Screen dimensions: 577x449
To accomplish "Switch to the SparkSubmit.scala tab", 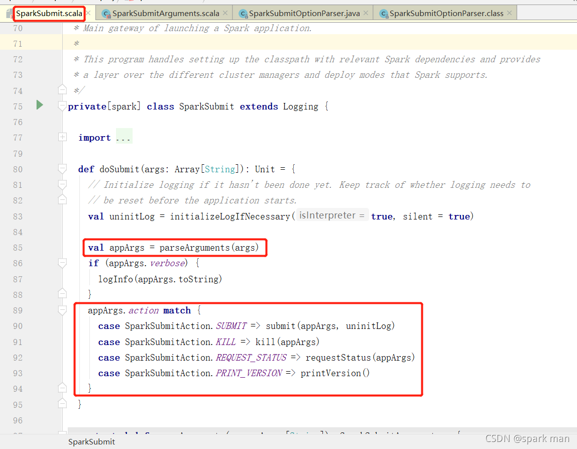I will (x=49, y=14).
